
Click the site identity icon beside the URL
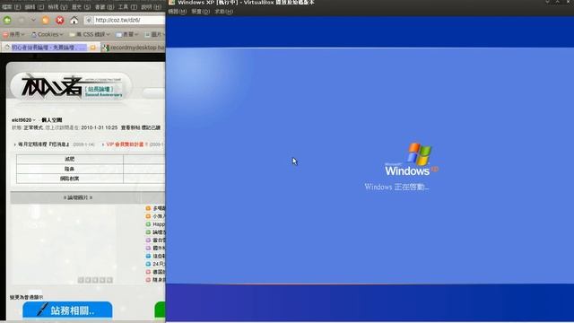(x=89, y=20)
